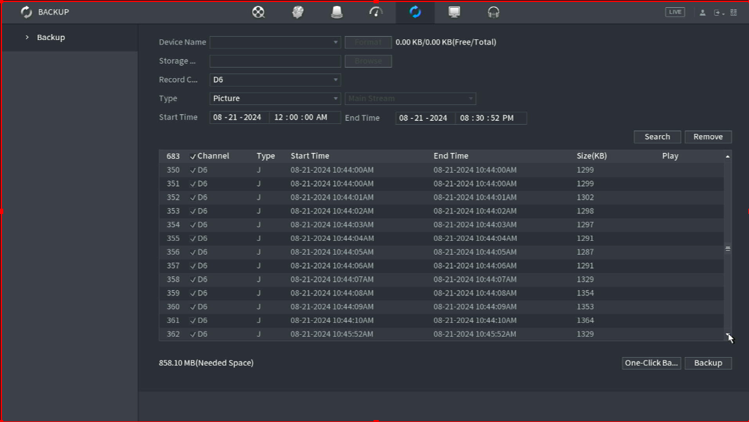The image size is (749, 422).
Task: Toggle the select-all Channel checkbox in header
Action: pos(193,156)
